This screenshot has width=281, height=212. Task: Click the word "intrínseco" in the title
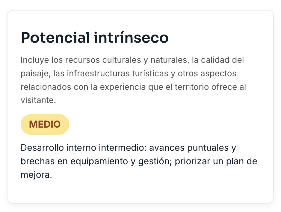(131, 38)
